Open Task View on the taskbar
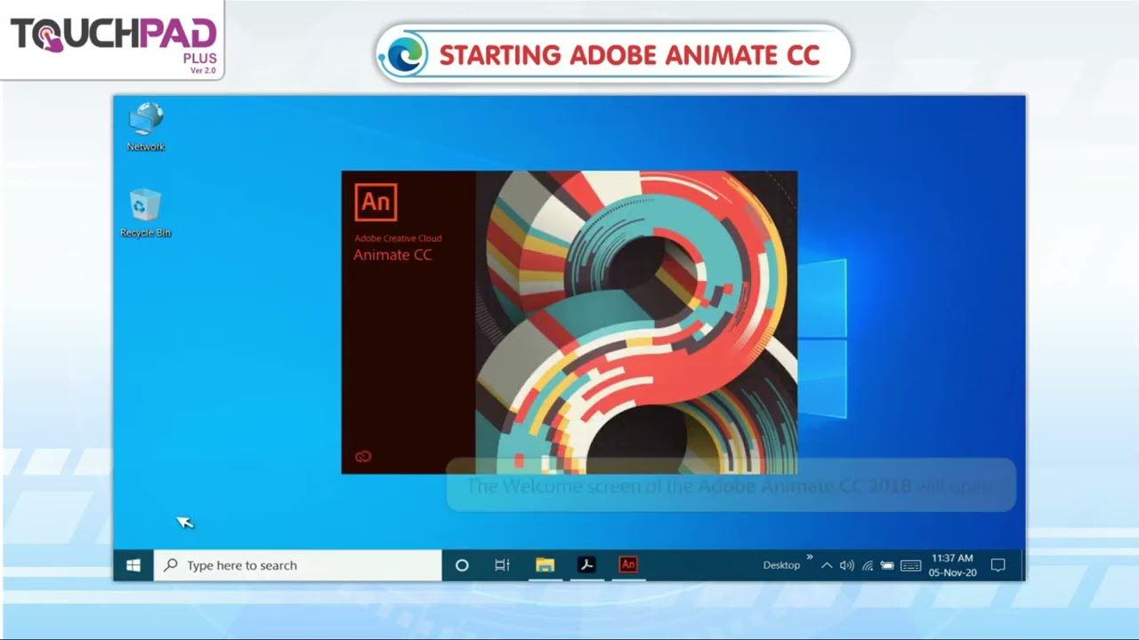The width and height of the screenshot is (1139, 640). point(502,565)
